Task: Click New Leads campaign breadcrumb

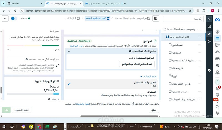Action: pyautogui.click(x=133, y=19)
